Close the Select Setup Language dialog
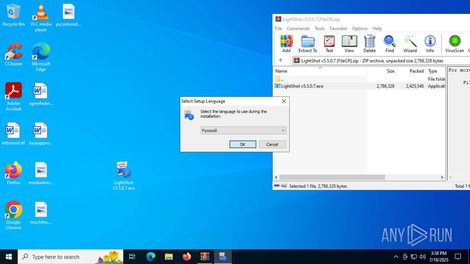 (x=284, y=101)
